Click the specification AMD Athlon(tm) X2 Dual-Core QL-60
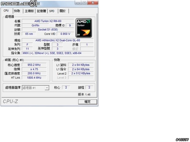Screen dimensions: 190x142 [58, 40]
